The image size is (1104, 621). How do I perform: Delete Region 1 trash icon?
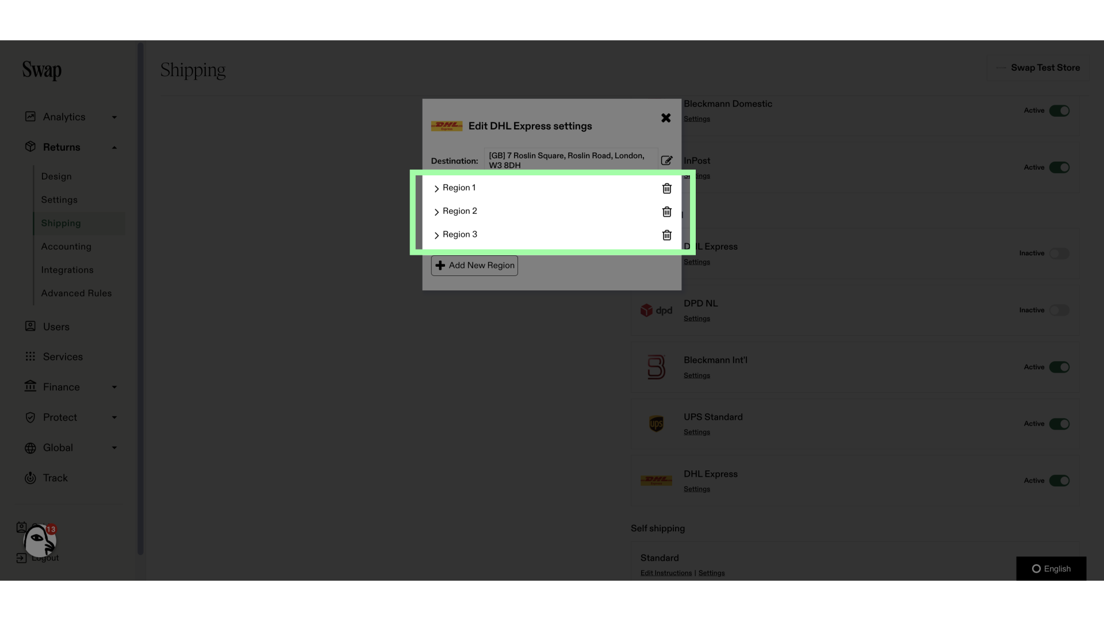[666, 188]
